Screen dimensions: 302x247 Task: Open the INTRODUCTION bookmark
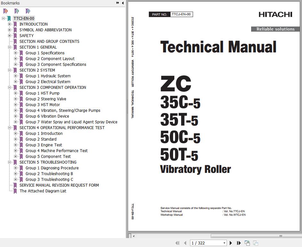pos(34,24)
